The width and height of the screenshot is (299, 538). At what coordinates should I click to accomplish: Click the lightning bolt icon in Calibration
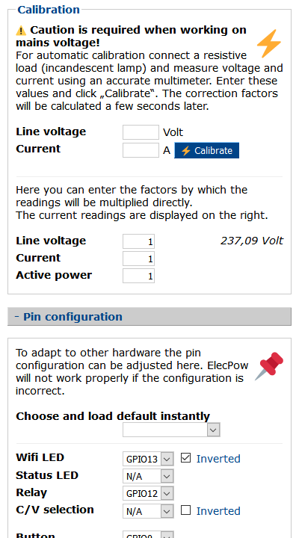pos(269,43)
